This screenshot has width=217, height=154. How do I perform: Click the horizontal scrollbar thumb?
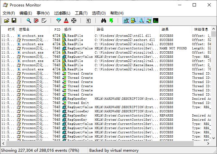(x=100, y=143)
